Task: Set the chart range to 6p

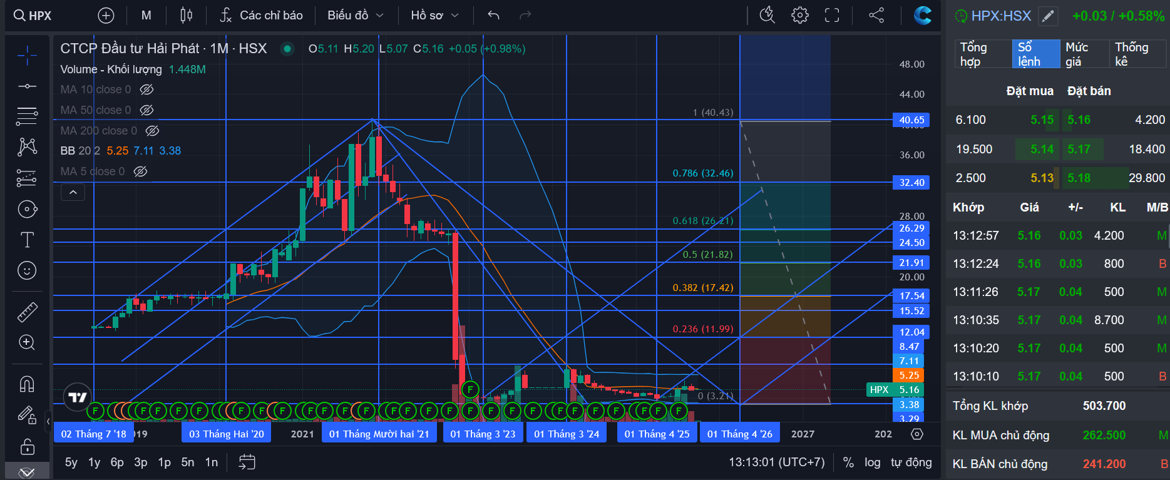Action: pyautogui.click(x=117, y=462)
